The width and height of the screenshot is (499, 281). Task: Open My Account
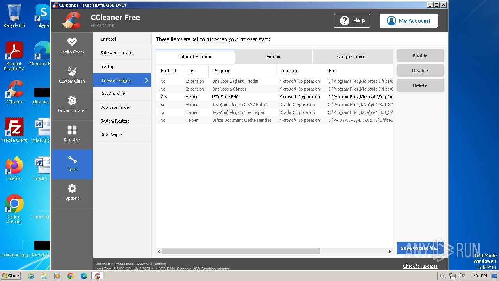click(x=409, y=21)
